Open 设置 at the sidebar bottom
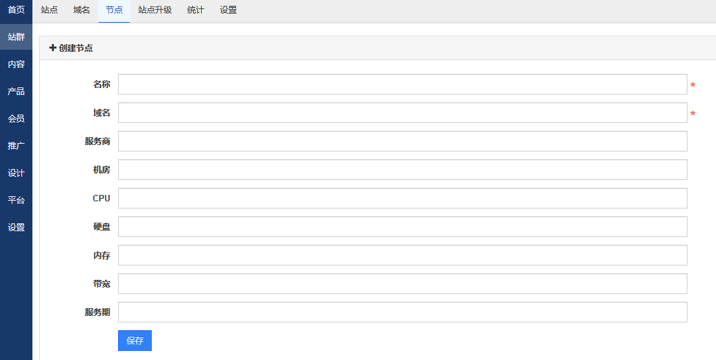 point(16,227)
